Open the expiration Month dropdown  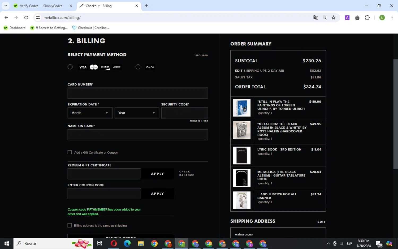90,113
